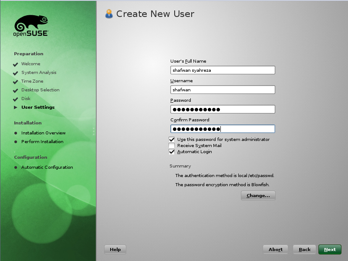This screenshot has width=348, height=261.
Task: Focus the Username input field
Action: pyautogui.click(x=223, y=90)
